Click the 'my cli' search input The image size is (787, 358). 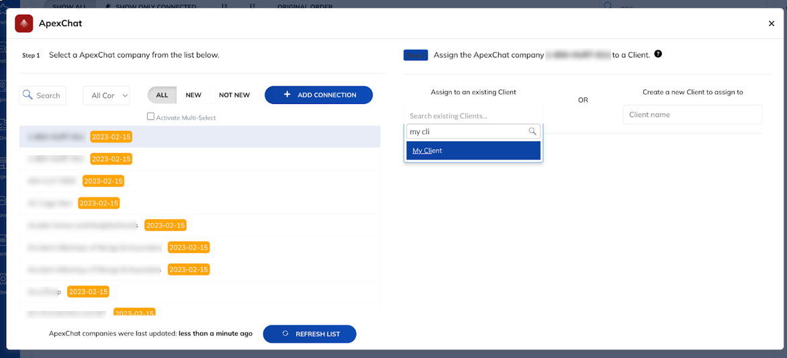click(x=473, y=132)
